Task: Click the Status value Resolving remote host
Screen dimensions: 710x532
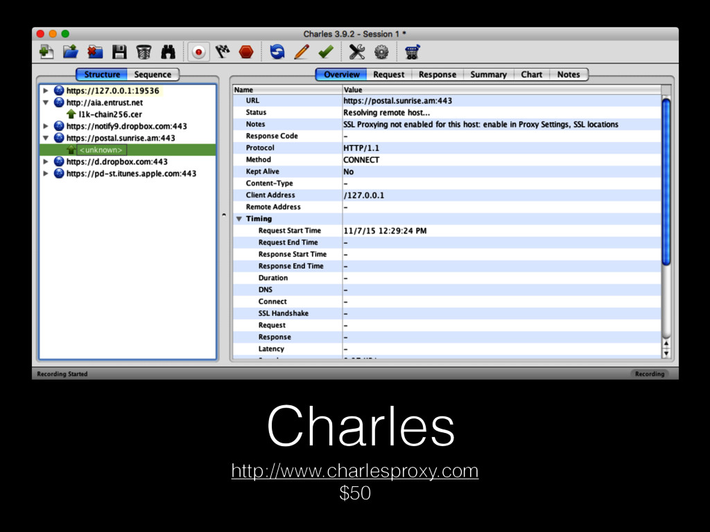Action: point(387,113)
